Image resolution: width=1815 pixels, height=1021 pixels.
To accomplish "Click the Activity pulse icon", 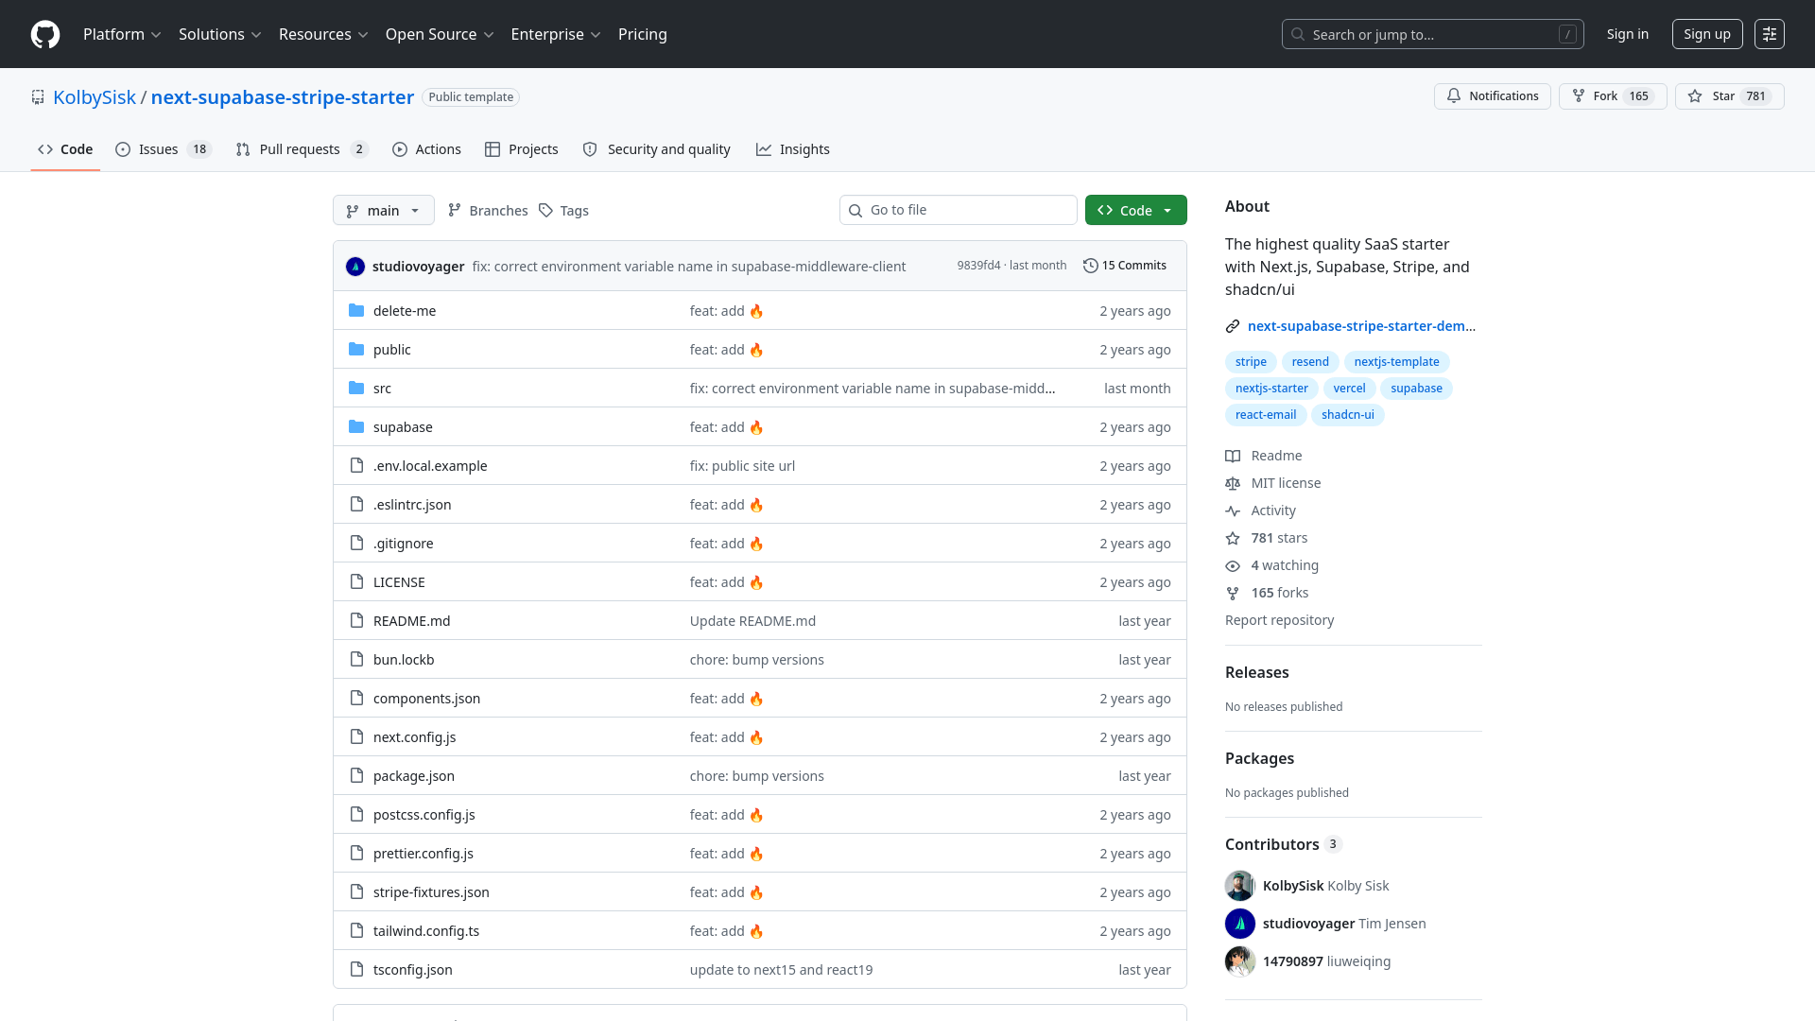I will (x=1233, y=510).
